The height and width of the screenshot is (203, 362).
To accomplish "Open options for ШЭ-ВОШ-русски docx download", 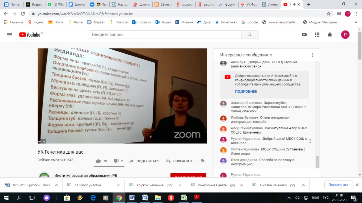I will pos(56,185).
